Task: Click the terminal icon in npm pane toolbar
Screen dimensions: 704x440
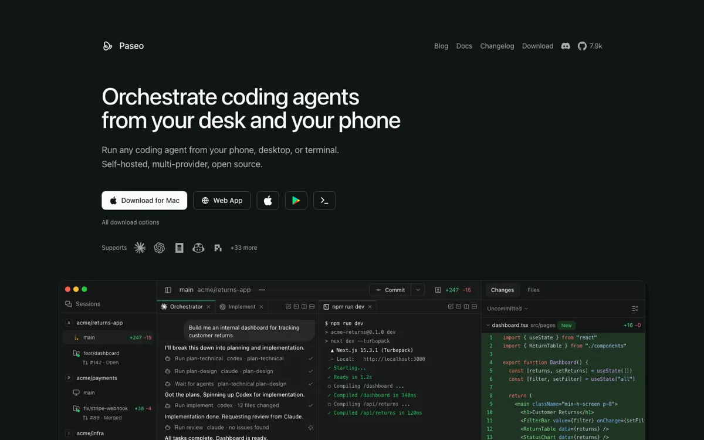Action: [459, 307]
